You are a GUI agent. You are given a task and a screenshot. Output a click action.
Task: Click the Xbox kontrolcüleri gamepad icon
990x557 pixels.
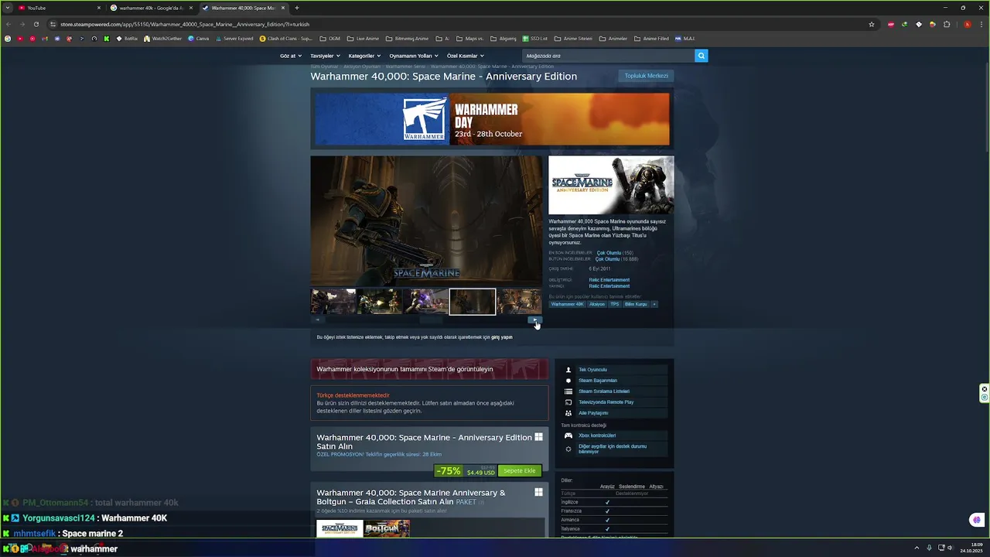point(568,436)
